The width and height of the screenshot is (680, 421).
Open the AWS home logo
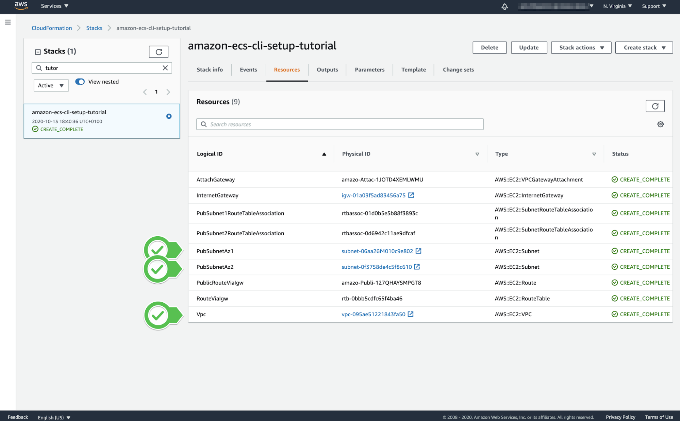pos(21,6)
